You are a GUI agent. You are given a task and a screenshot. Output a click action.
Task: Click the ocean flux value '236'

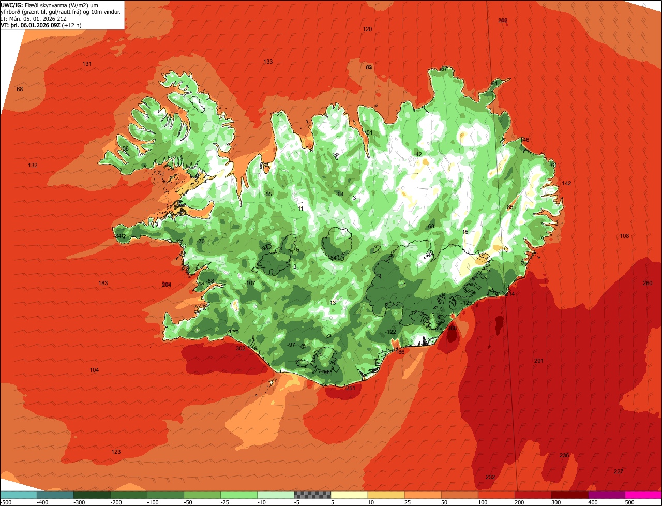564,455
